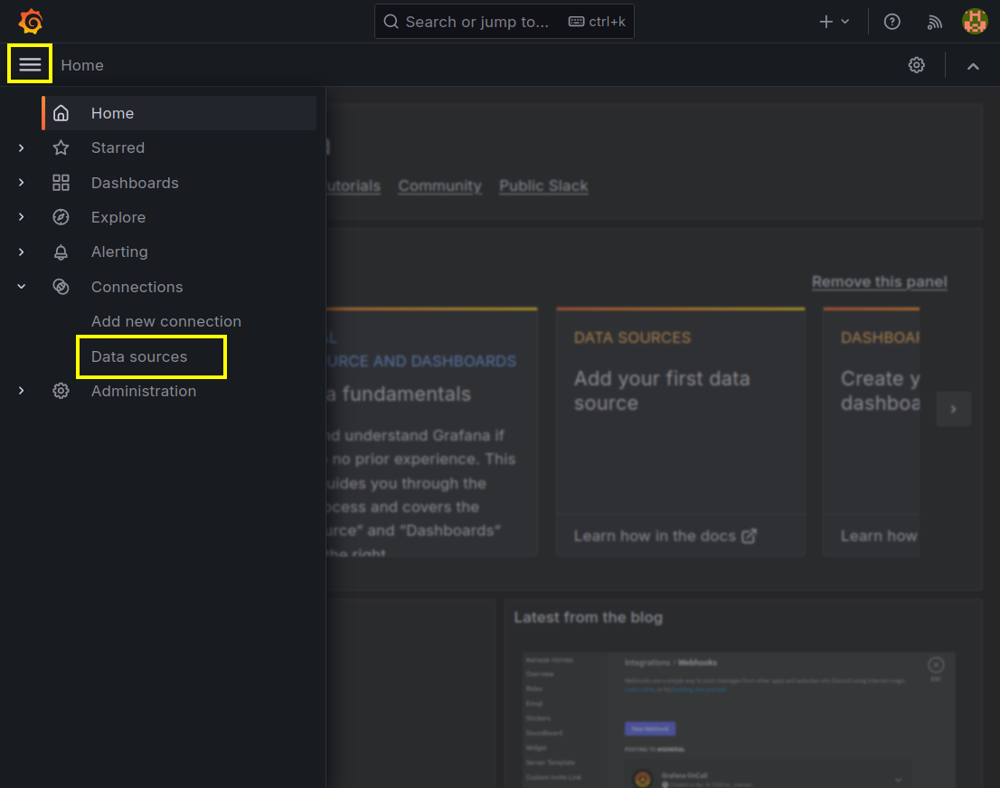Click the dashboard settings gear icon
The width and height of the screenshot is (1000, 788).
[x=917, y=65]
